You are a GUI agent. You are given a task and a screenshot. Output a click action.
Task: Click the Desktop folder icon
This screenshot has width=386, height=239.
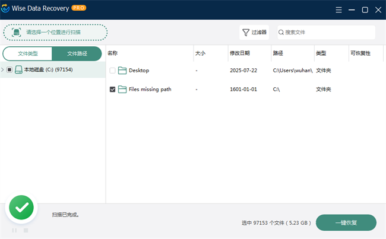pyautogui.click(x=122, y=71)
